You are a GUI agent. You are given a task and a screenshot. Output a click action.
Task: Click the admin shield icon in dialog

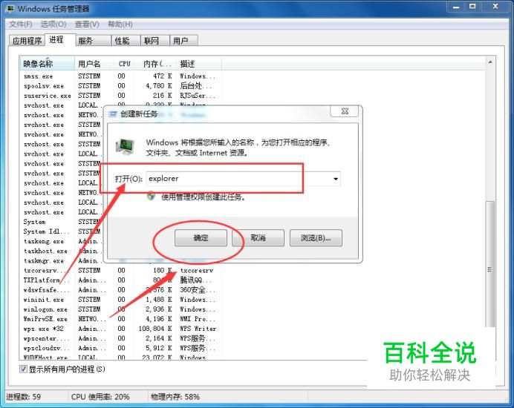point(151,196)
